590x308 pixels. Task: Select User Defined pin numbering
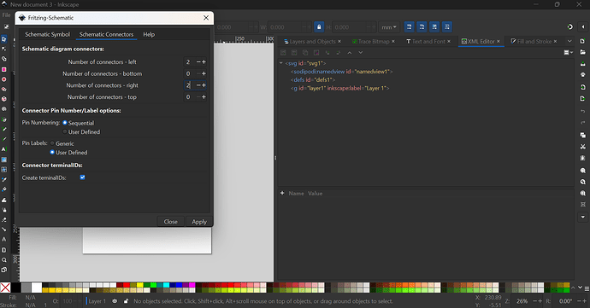click(x=65, y=131)
